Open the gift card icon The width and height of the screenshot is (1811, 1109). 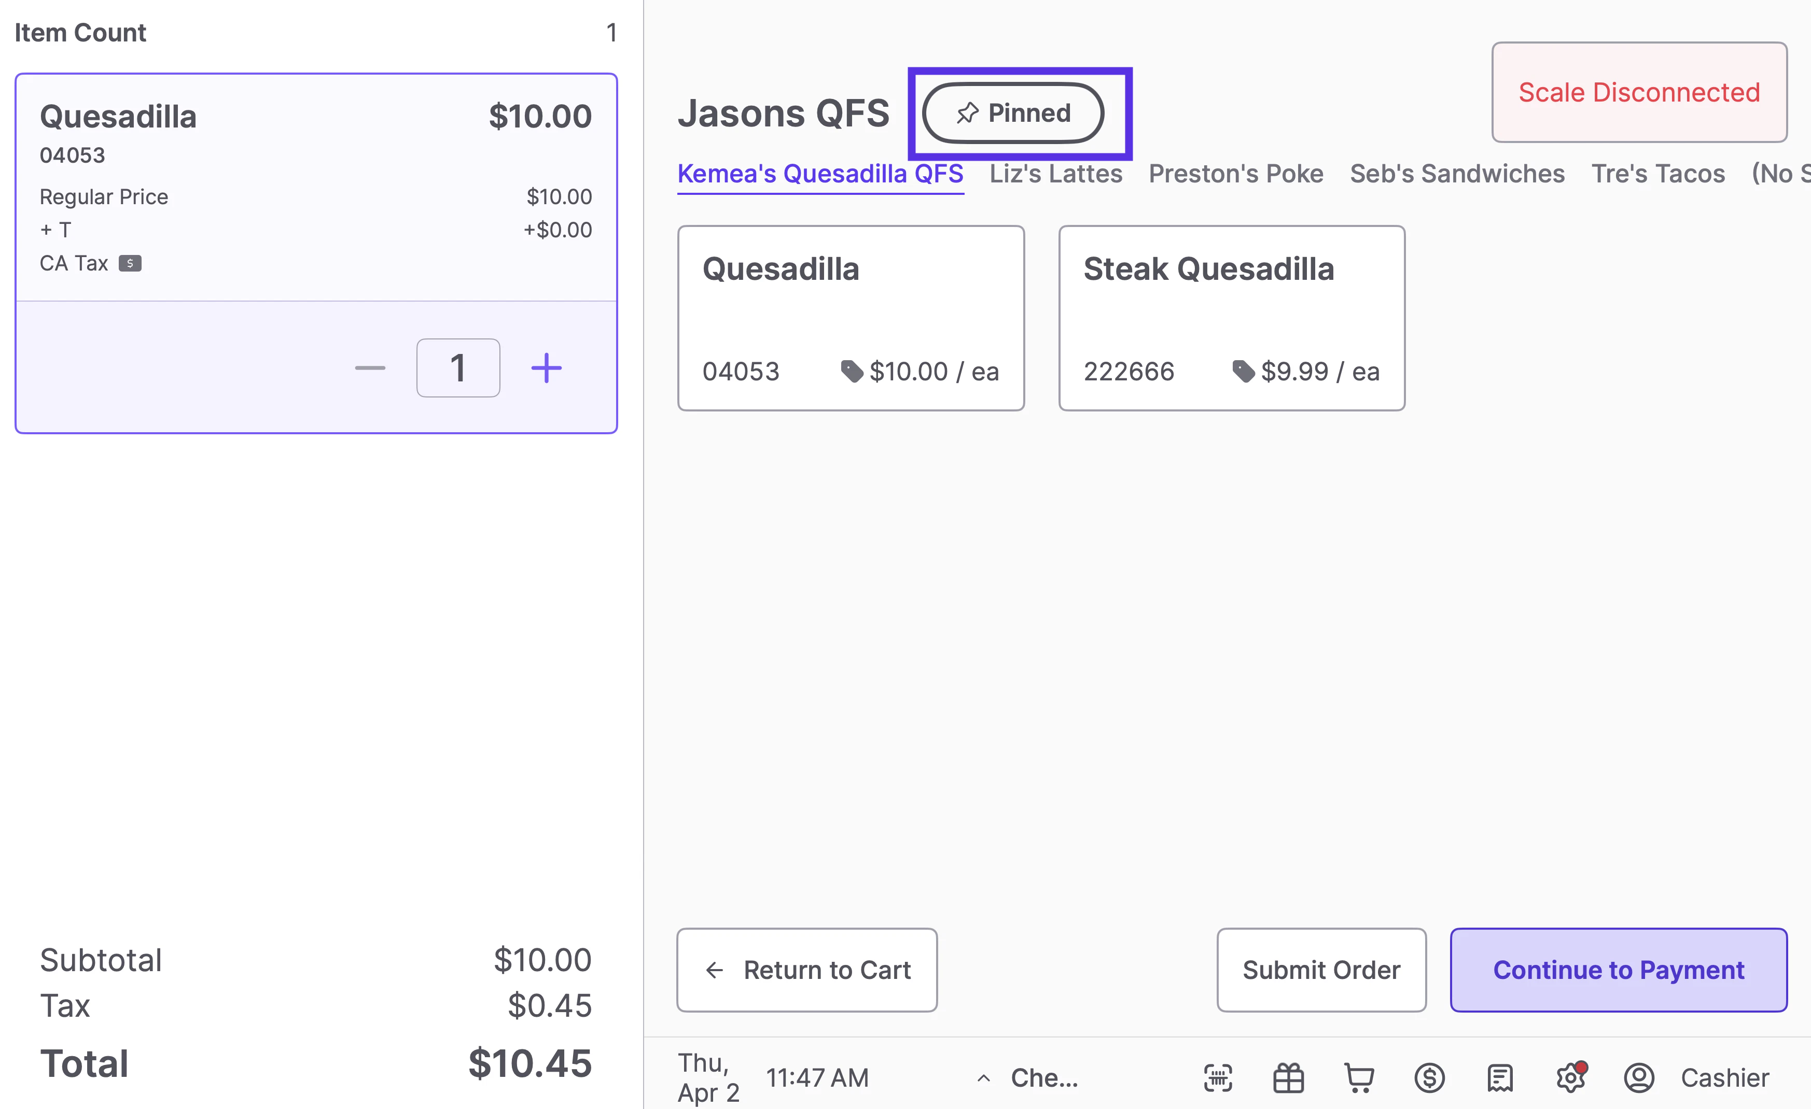coord(1288,1078)
